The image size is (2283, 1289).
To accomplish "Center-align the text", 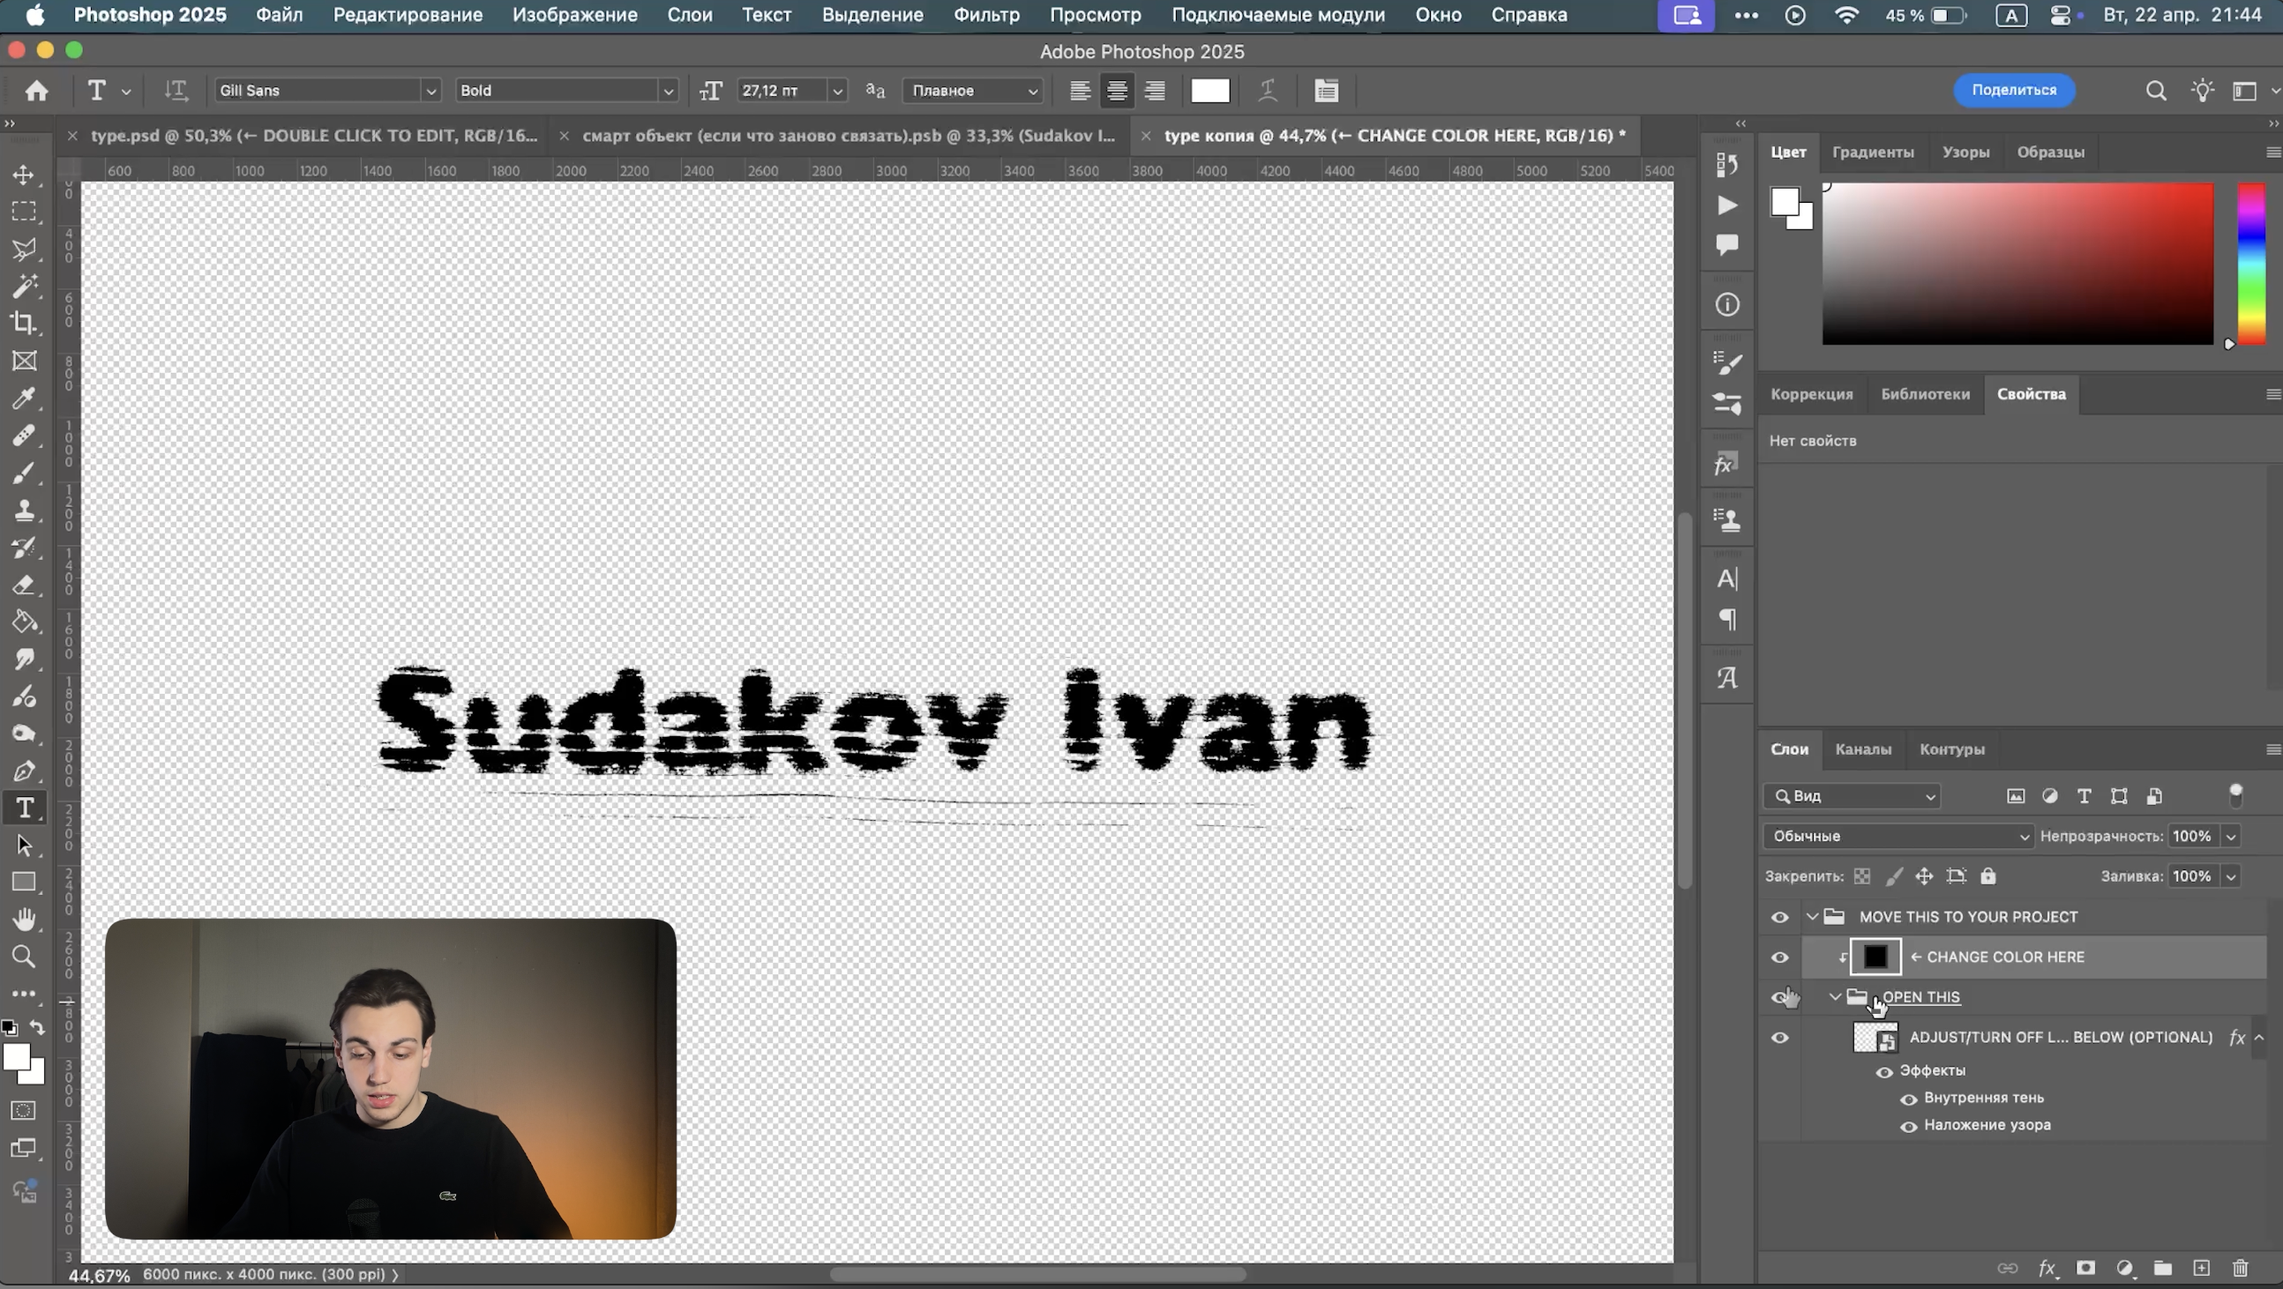I will 1117,90.
